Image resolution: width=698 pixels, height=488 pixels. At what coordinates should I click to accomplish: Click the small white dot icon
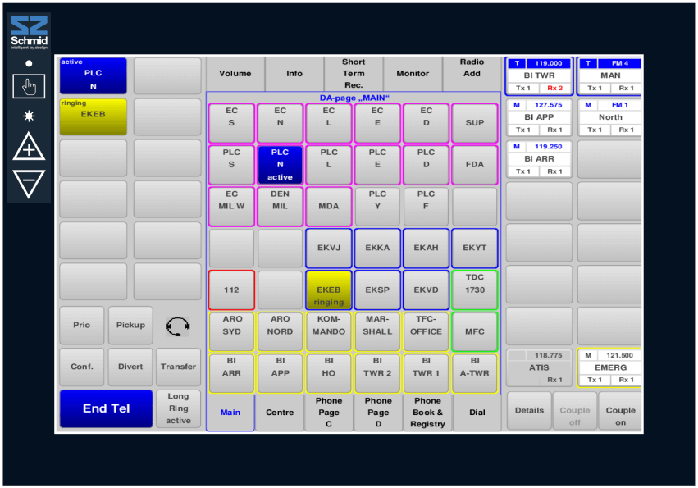point(29,63)
